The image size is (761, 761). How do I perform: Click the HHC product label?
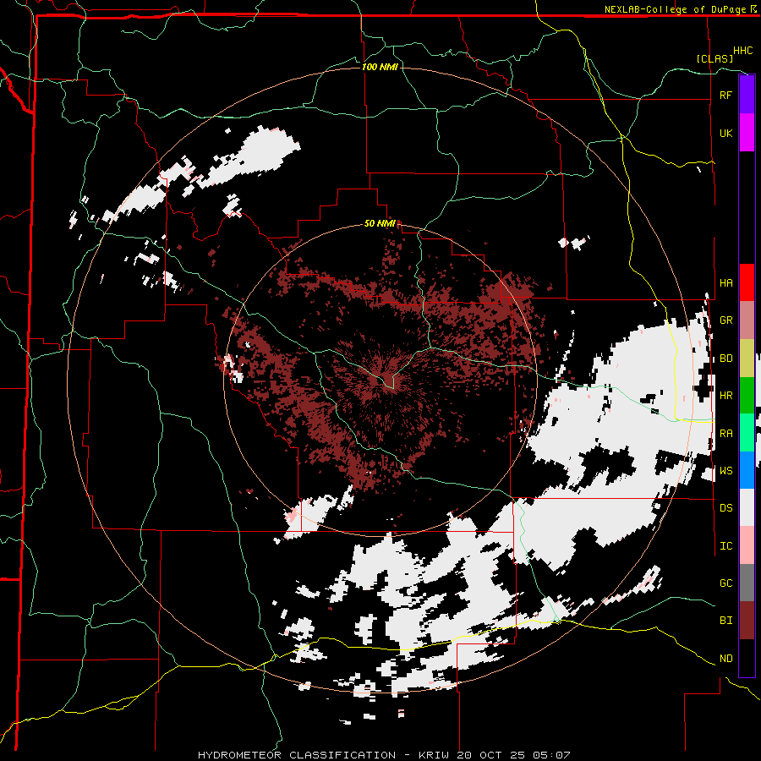coord(742,51)
